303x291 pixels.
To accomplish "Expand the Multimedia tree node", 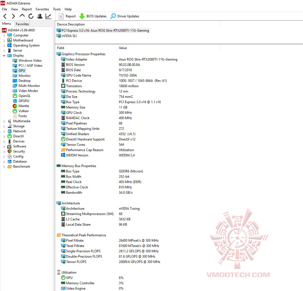I will (x=4, y=121).
